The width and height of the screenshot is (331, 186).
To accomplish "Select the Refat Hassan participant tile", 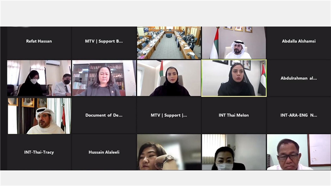I will (39, 43).
